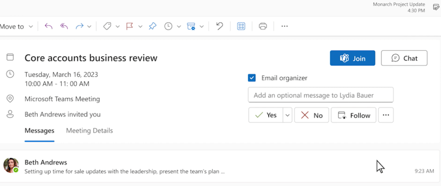Click the Forward arrow icon
Image resolution: width=441 pixels, height=186 pixels.
[79, 26]
